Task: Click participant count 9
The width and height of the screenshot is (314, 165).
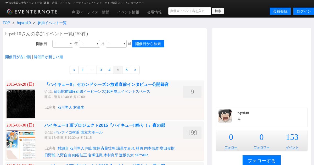Action: coord(192,92)
